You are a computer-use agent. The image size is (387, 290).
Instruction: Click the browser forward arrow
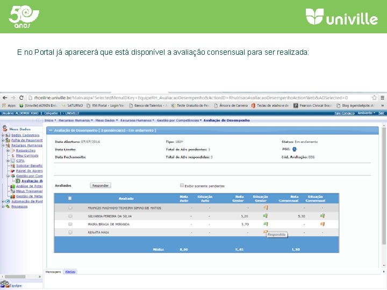(x=13, y=98)
